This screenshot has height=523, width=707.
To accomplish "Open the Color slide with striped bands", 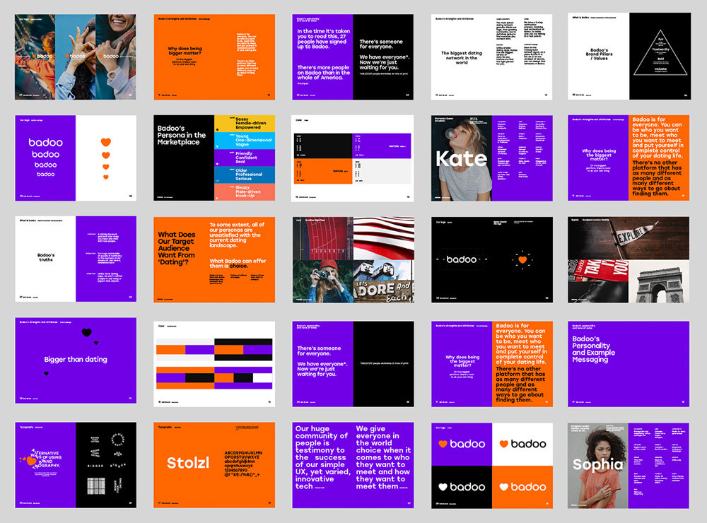I will 214,364.
